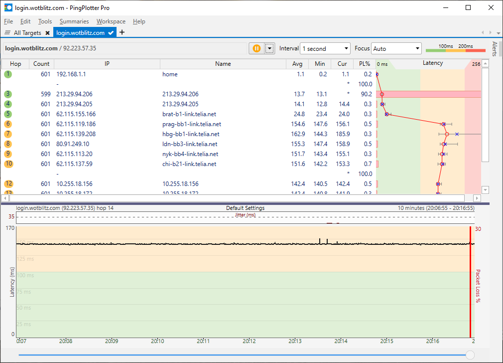
Task: Sort by the PL% column header
Action: click(x=364, y=64)
